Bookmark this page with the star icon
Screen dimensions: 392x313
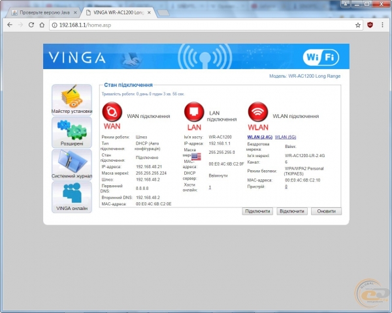358,25
